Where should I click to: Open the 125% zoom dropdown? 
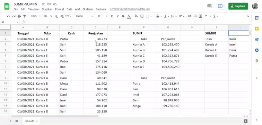click(x=36, y=16)
